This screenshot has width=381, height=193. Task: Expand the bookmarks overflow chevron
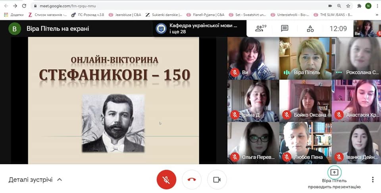(x=376, y=15)
